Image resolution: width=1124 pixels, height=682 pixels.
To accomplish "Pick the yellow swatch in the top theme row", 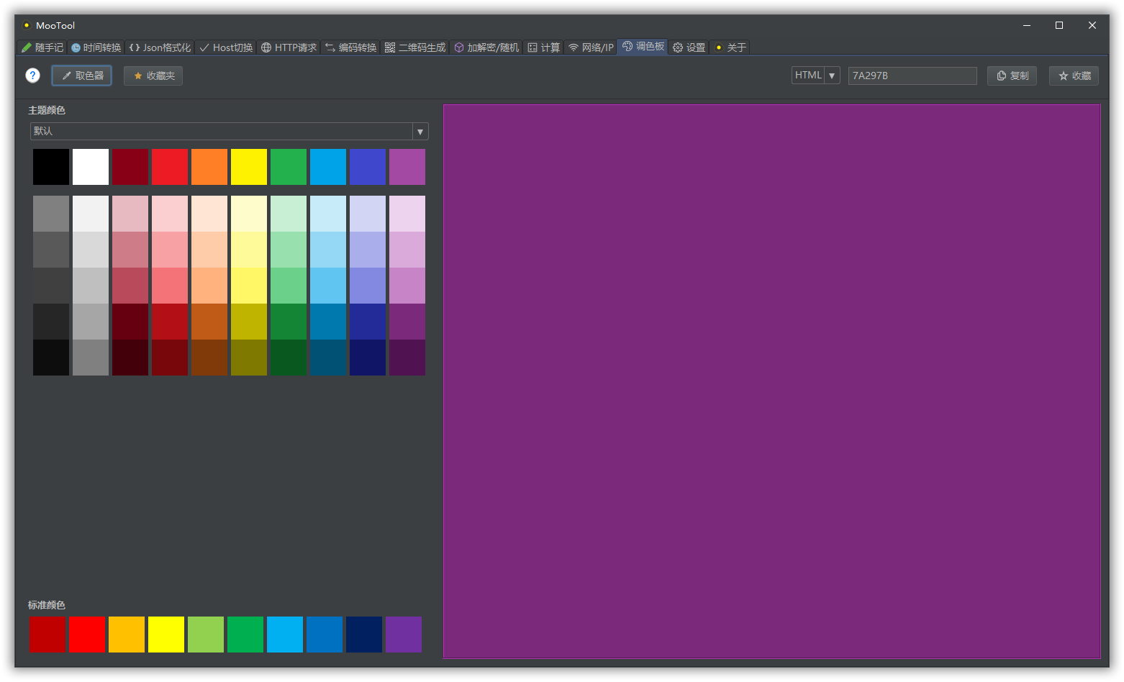I will click(x=249, y=167).
